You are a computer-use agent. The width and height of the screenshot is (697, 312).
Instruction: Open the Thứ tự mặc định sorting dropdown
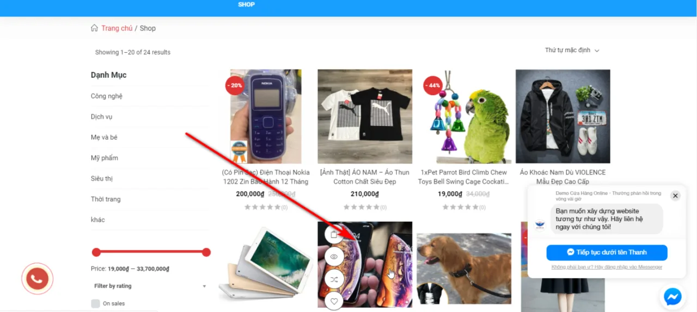pyautogui.click(x=572, y=50)
